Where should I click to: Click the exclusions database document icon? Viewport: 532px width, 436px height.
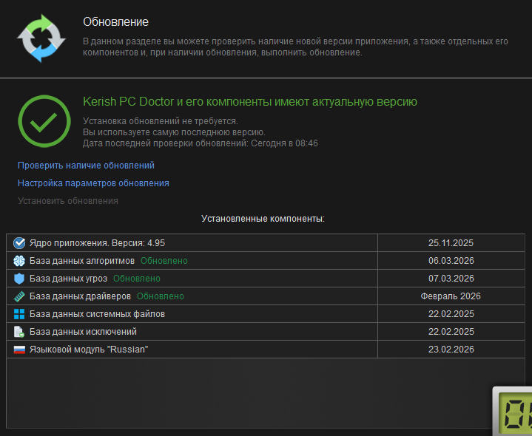pos(19,332)
